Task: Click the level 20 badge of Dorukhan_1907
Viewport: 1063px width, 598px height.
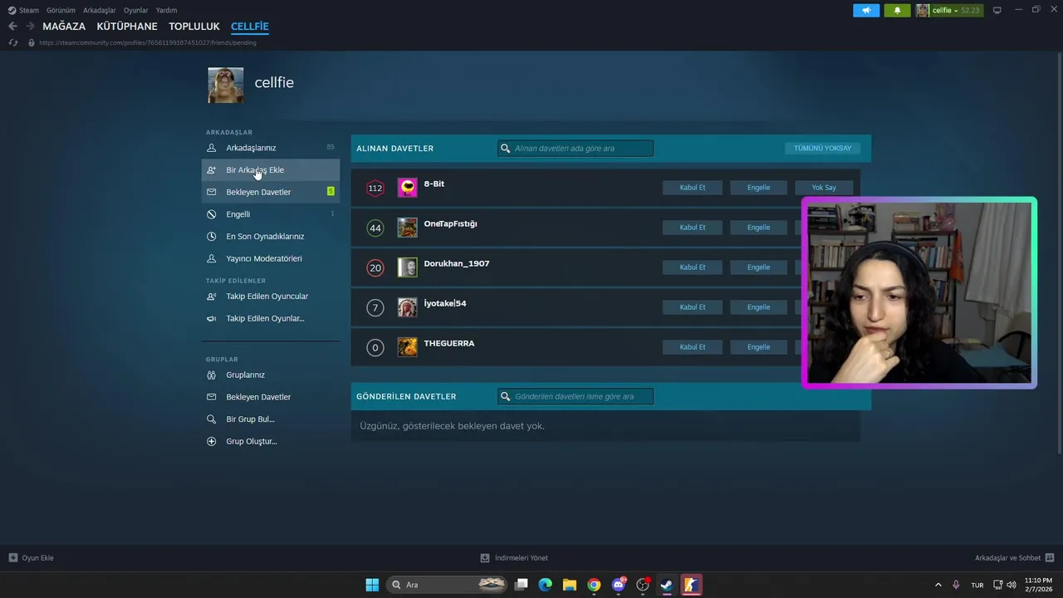Action: 375,267
